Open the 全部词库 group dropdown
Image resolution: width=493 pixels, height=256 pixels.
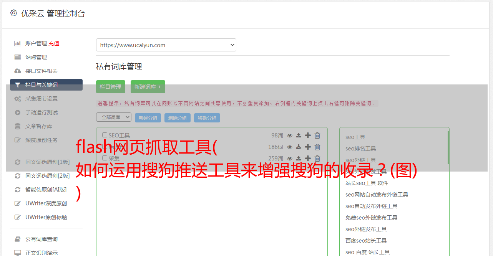[x=114, y=117]
